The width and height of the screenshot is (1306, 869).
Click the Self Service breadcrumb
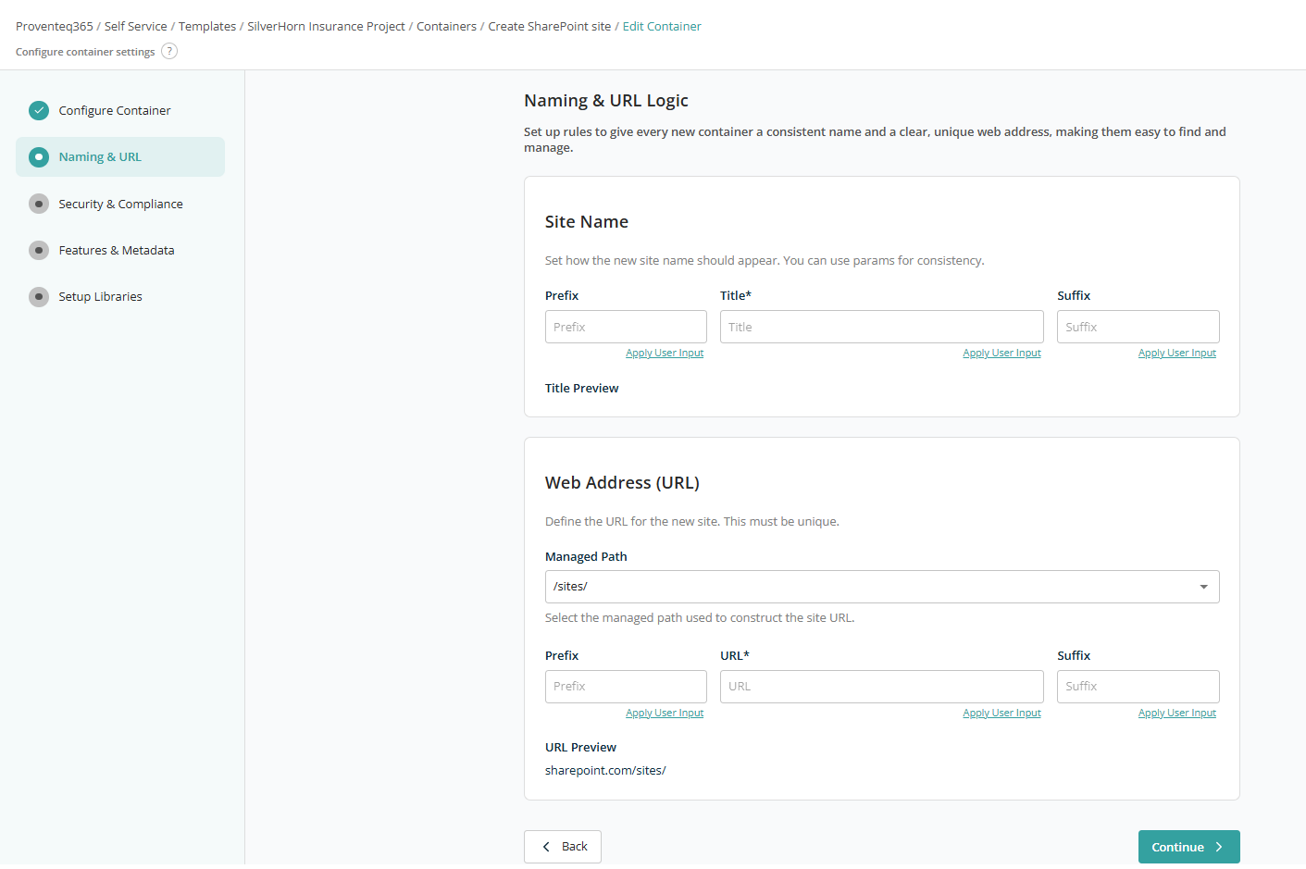tap(136, 26)
